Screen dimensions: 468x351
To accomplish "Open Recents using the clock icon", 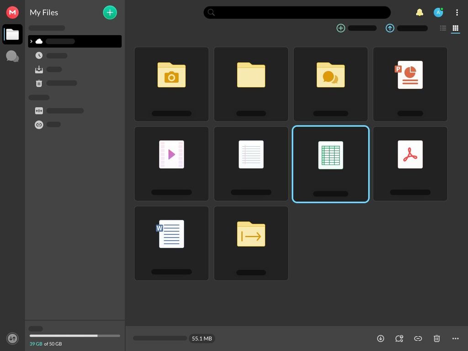I will pos(39,55).
